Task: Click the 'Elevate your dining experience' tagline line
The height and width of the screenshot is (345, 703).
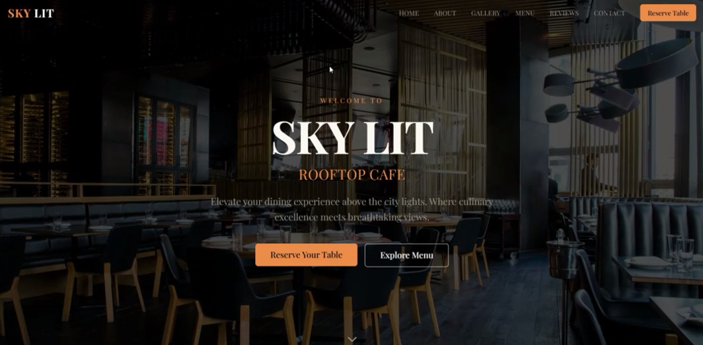Action: pyautogui.click(x=352, y=202)
